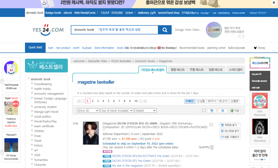Screen dimensions: 278x168
Task: Show next header promo with right arrow
Action: click(243, 36)
